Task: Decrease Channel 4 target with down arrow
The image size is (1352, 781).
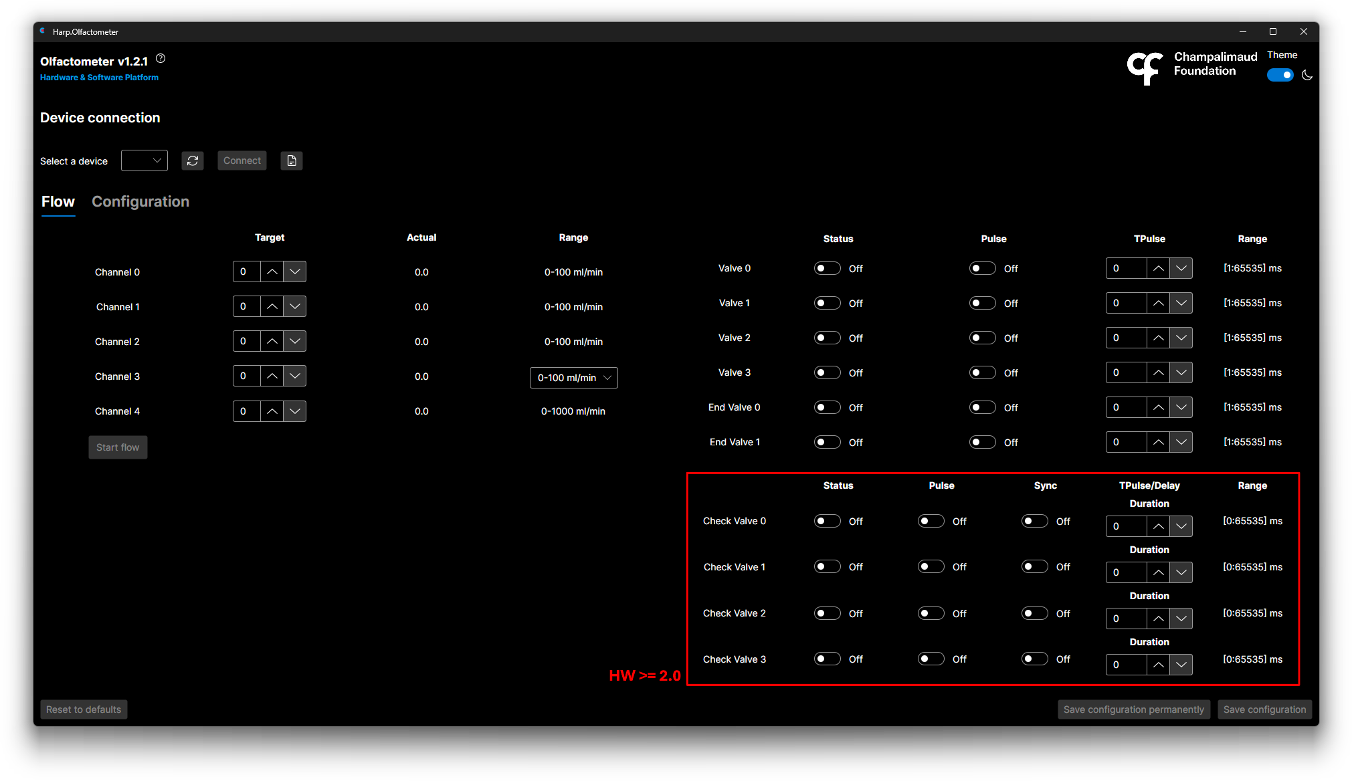Action: coord(295,411)
